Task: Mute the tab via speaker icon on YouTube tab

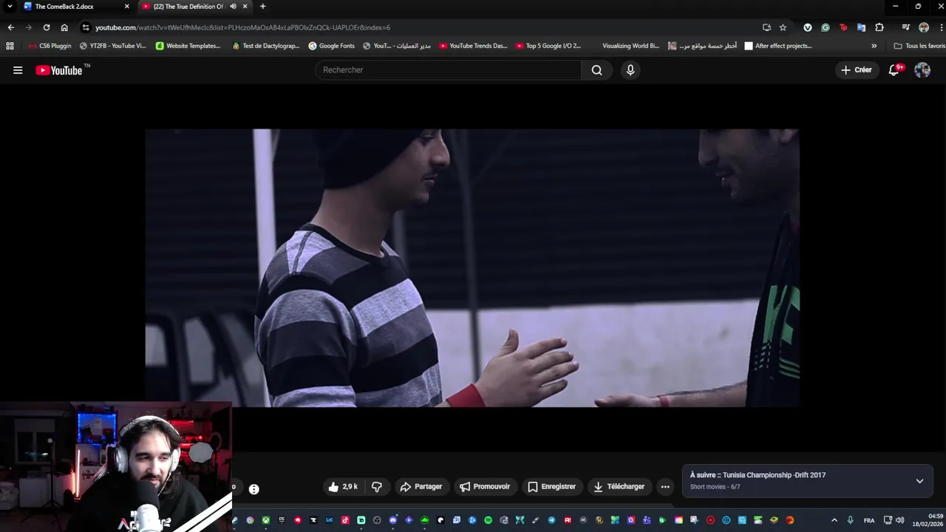Action: coord(233,7)
